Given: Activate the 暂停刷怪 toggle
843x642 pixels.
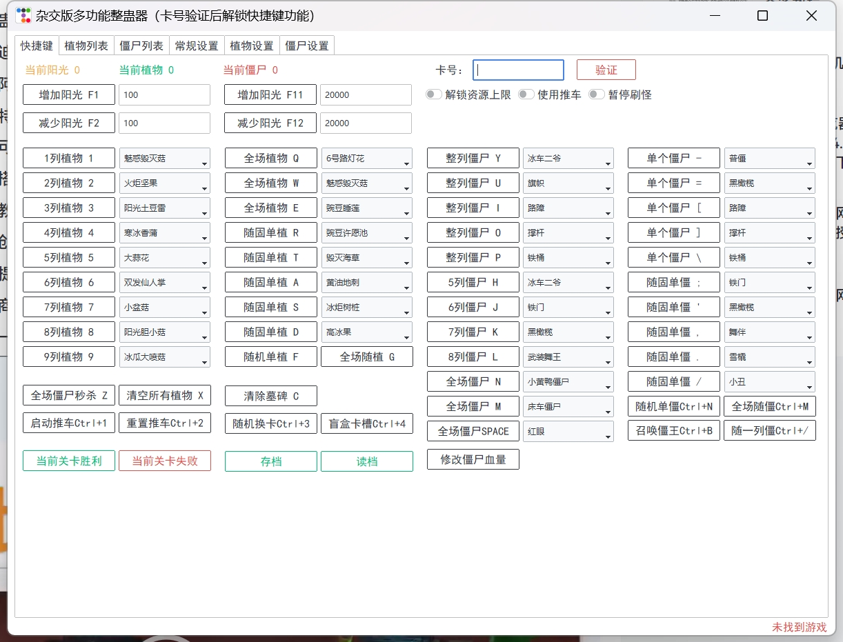Looking at the screenshot, I should 596,95.
